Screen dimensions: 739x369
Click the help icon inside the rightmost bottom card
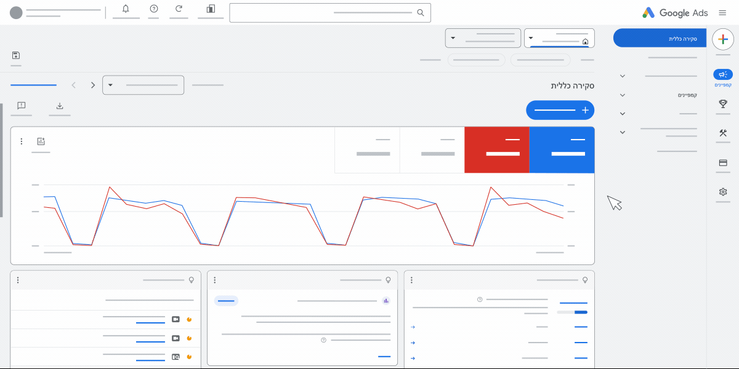(x=480, y=300)
